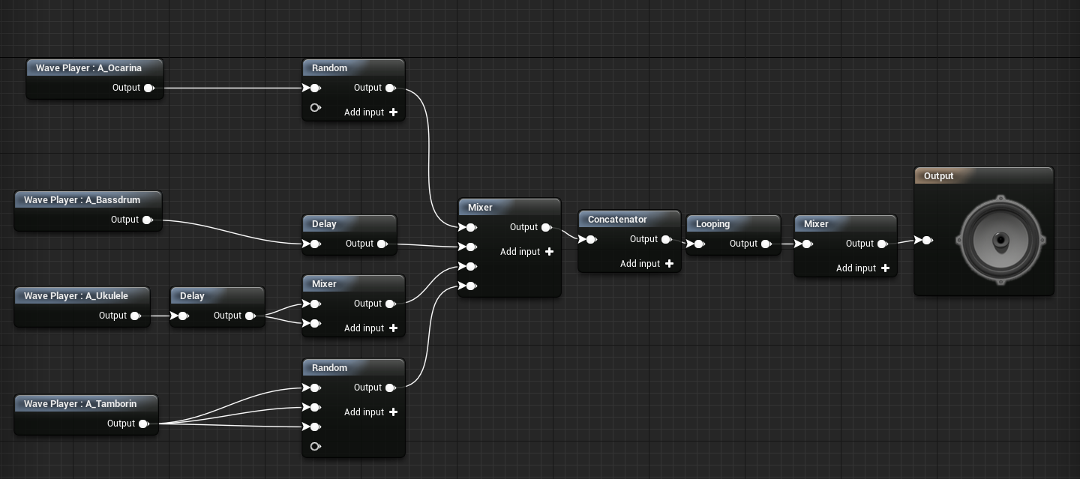This screenshot has height=479, width=1080.
Task: Select the Random node title fed by A_Ocarina
Action: 329,68
